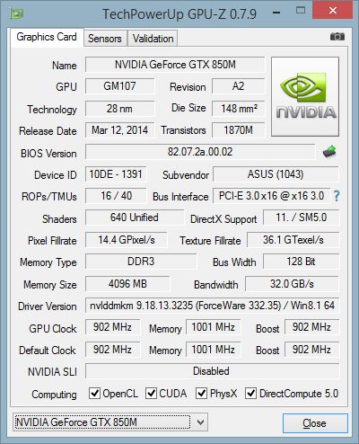This screenshot has width=359, height=444.
Task: Switch to the Sensors tab
Action: [x=105, y=39]
